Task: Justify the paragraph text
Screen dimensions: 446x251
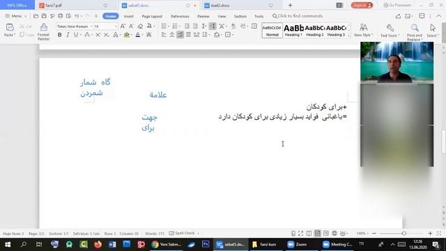Action: click(x=188, y=35)
